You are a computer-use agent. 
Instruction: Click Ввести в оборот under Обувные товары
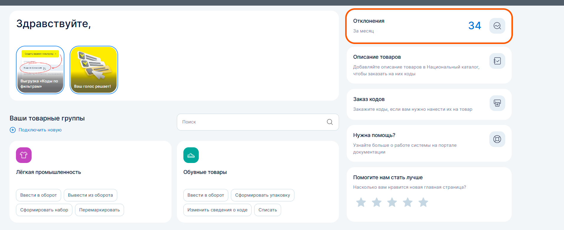tap(206, 195)
